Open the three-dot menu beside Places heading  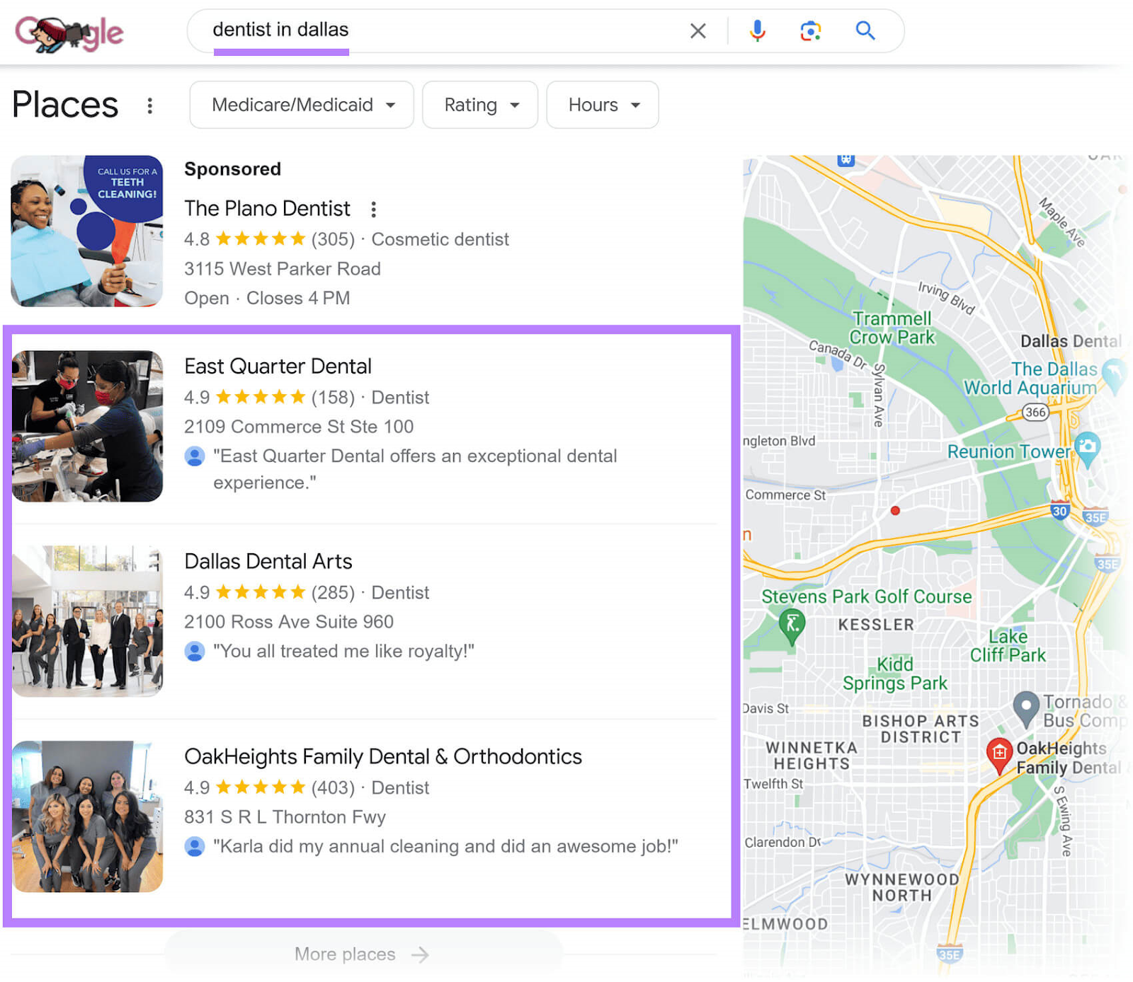click(x=150, y=105)
